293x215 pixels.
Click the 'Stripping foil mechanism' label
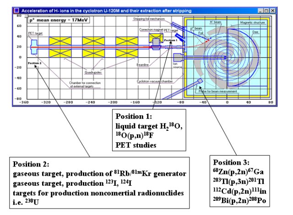click(149, 19)
